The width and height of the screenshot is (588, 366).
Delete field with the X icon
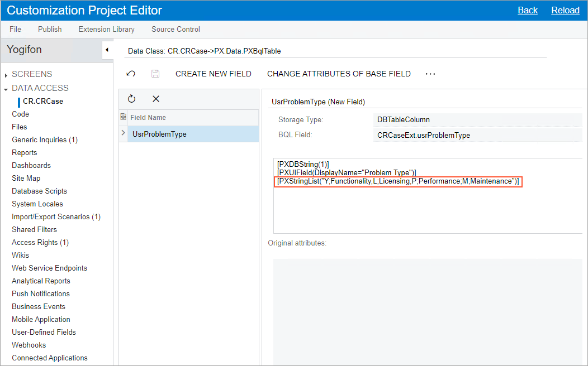[x=156, y=99]
